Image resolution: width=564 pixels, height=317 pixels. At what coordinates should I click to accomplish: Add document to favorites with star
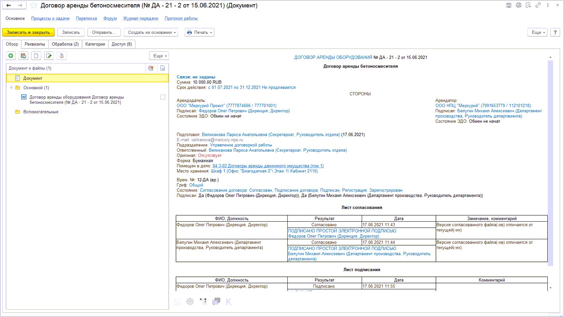tap(33, 5)
